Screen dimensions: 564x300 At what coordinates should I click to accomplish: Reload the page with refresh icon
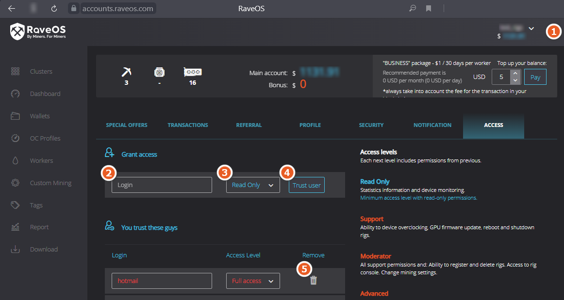point(54,9)
